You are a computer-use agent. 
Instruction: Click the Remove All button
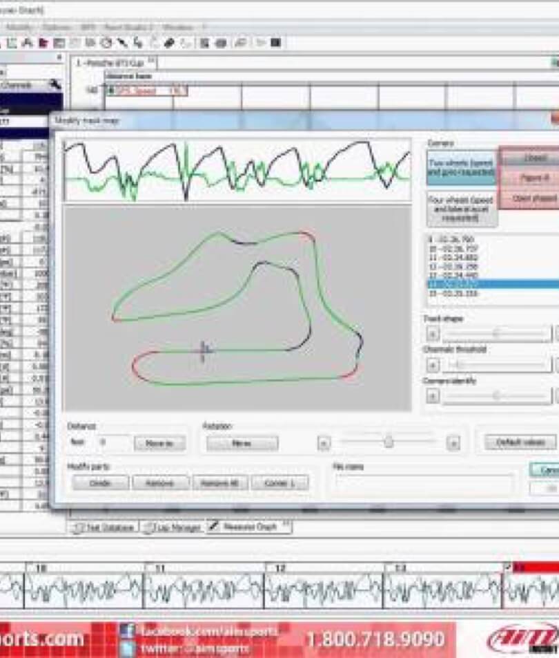click(x=219, y=483)
